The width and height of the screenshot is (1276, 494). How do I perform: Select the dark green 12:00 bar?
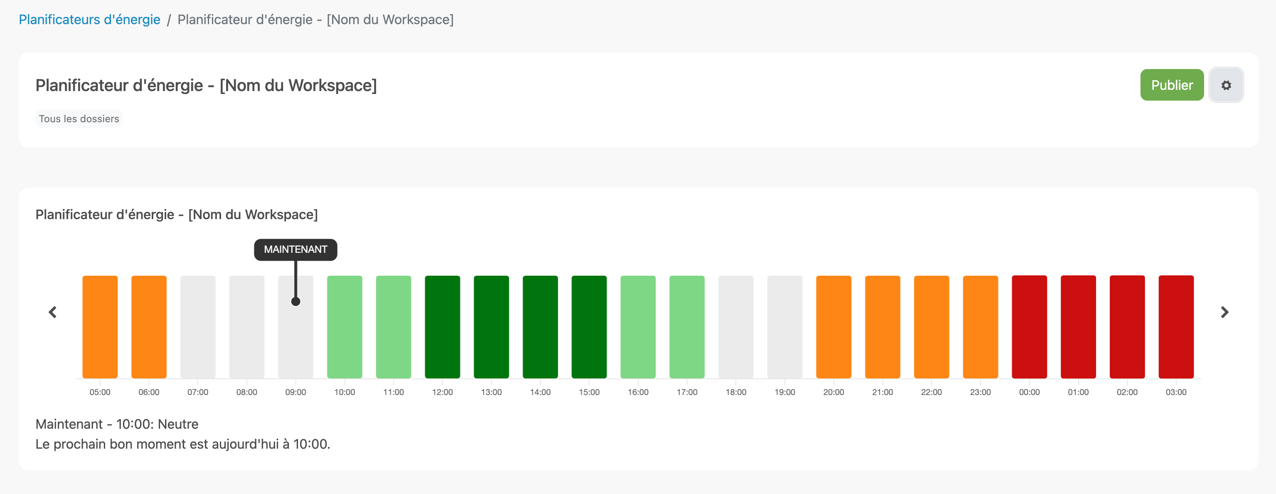[442, 327]
